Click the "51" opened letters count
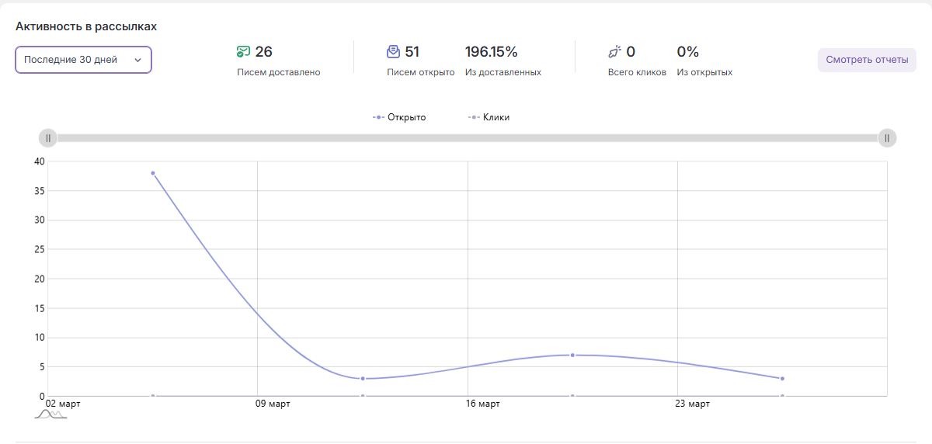Screen dimensions: 932x444 (x=412, y=52)
